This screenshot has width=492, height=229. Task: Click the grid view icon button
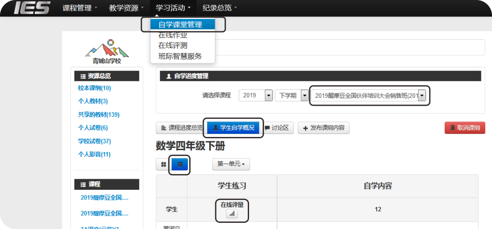[x=163, y=164]
